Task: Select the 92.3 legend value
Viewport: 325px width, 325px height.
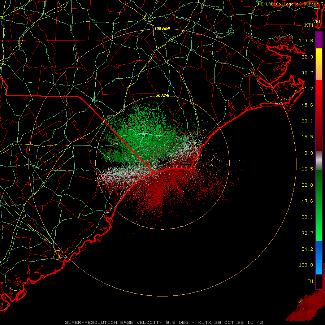Action: (307, 57)
